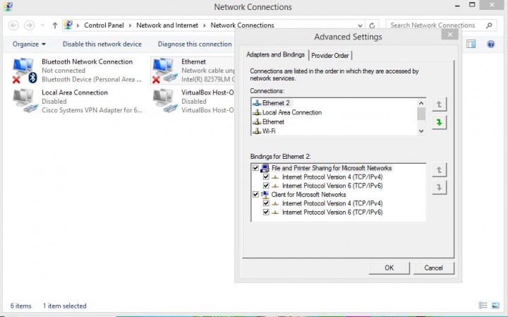Click the Client for Microsoft Networks icon
Screen dimensions: 508x317
pyautogui.click(x=265, y=194)
